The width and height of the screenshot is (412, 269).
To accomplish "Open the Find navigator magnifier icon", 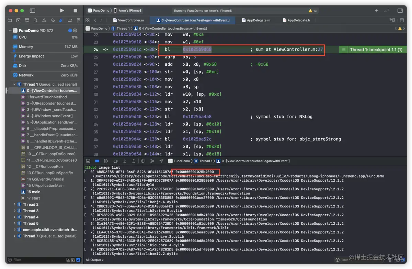I will 35,20.
